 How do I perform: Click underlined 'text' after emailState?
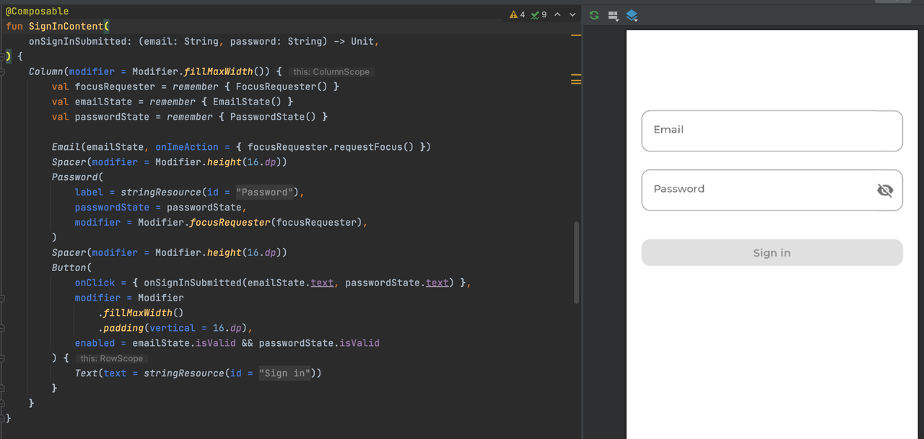pyautogui.click(x=322, y=283)
